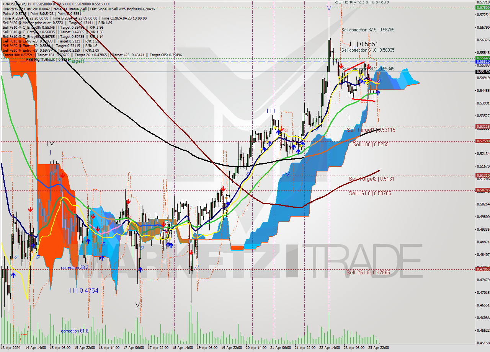Image resolution: width=490 pixels, height=352 pixels.
Task: Click 'Sell correction 87.5 | 0.56785' label
Action: coord(368,30)
